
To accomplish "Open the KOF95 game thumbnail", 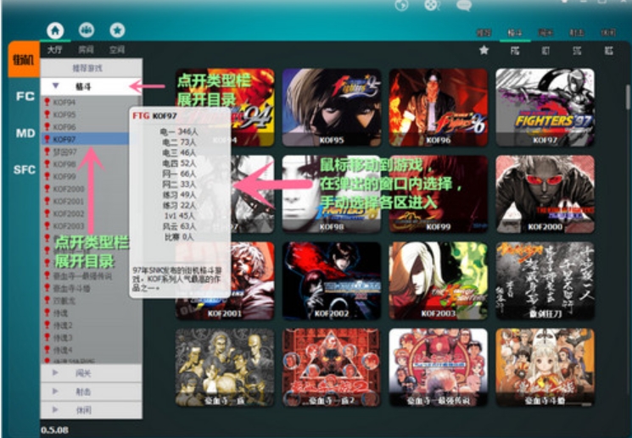I will coord(332,107).
